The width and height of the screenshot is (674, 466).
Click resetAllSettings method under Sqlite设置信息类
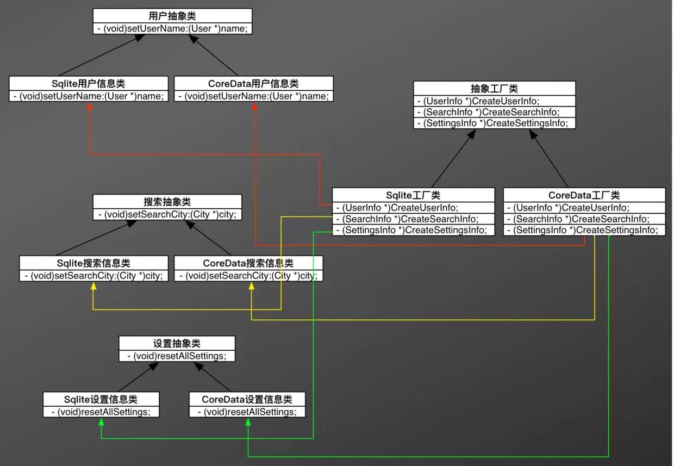point(101,412)
